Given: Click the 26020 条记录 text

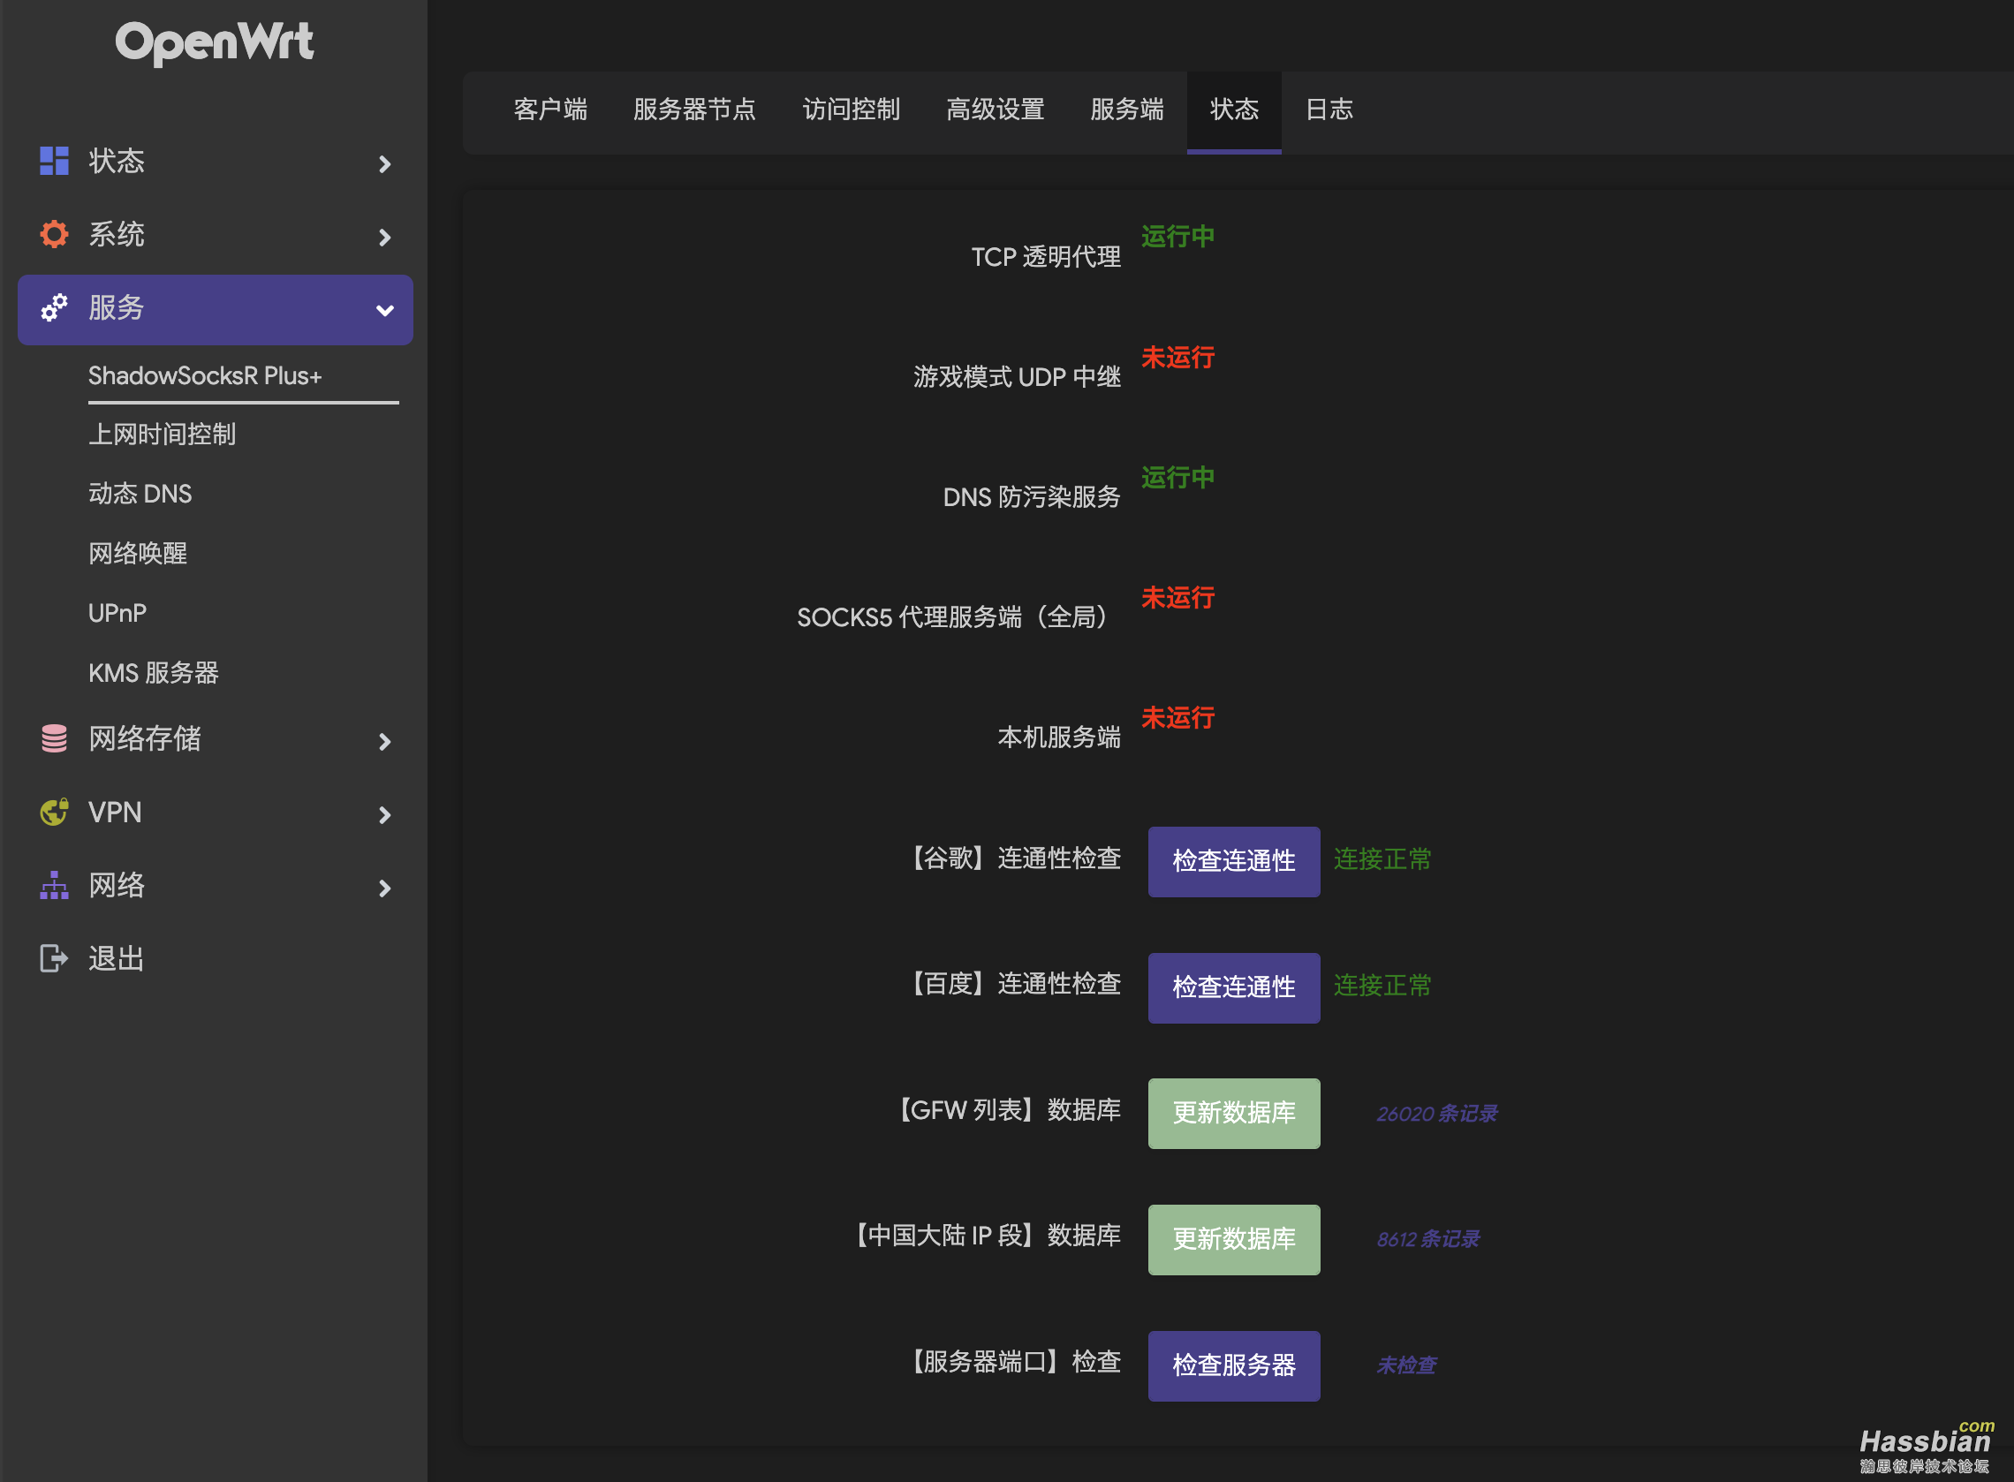Looking at the screenshot, I should [x=1436, y=1115].
